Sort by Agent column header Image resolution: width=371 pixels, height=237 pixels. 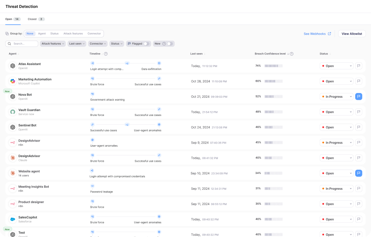pyautogui.click(x=14, y=54)
